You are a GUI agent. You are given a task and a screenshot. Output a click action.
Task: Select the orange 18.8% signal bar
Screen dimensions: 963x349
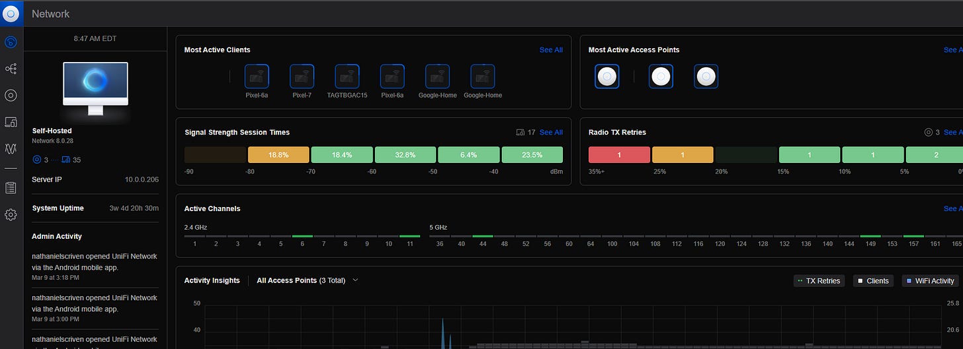click(x=278, y=155)
